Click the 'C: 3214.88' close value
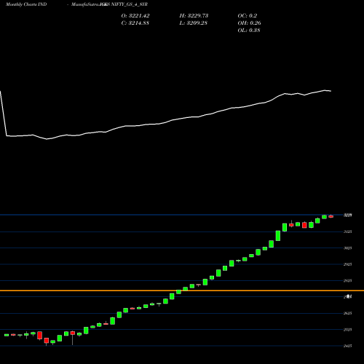Viewport: 364px width, 364px height. click(135, 23)
